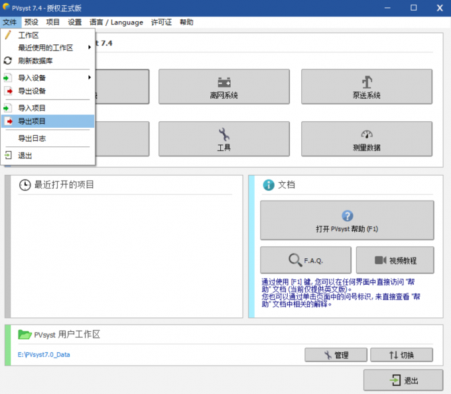Close the PVsyst 7.4 window
Screen dimensions: 451x394
tap(440, 8)
